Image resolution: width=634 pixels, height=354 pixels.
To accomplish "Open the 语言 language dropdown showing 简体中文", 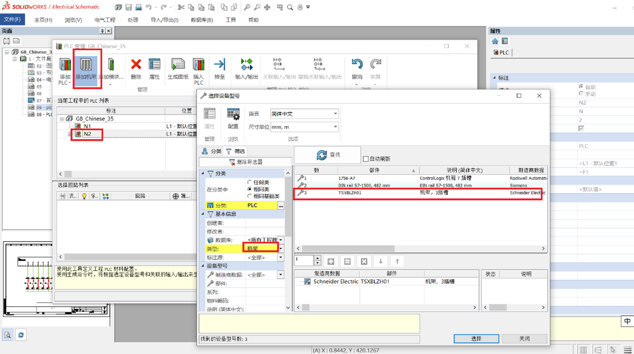I will click(304, 113).
